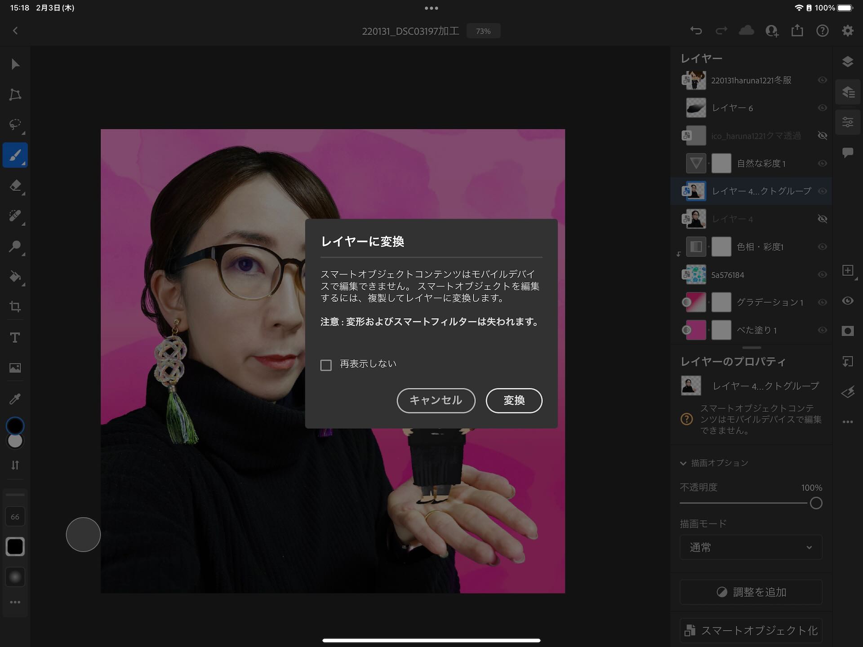The image size is (863, 647).
Task: Go back with the top-left arrow
Action: pos(15,31)
